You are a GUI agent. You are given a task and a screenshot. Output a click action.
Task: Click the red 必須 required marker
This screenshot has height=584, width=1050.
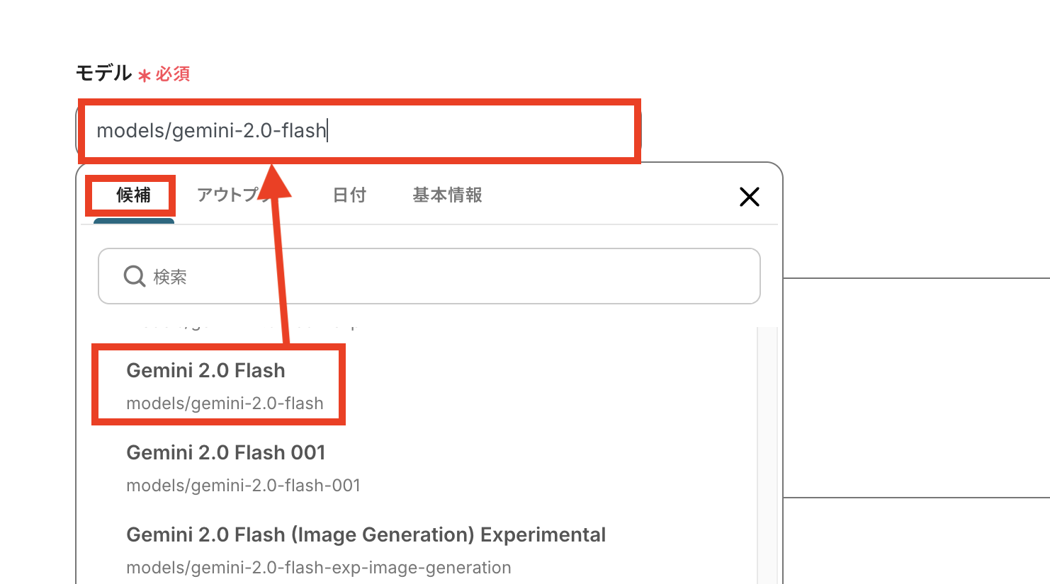click(x=173, y=74)
